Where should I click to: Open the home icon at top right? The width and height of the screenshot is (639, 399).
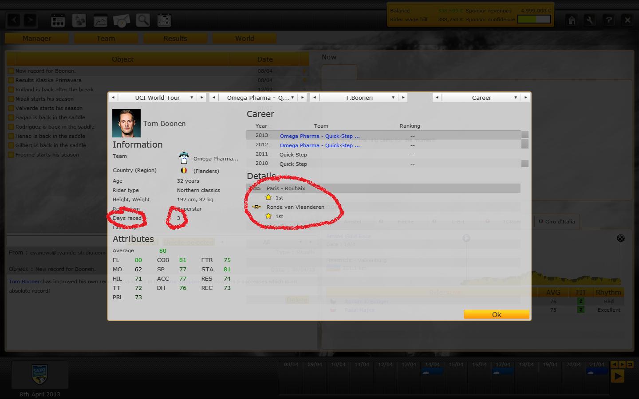coord(572,20)
